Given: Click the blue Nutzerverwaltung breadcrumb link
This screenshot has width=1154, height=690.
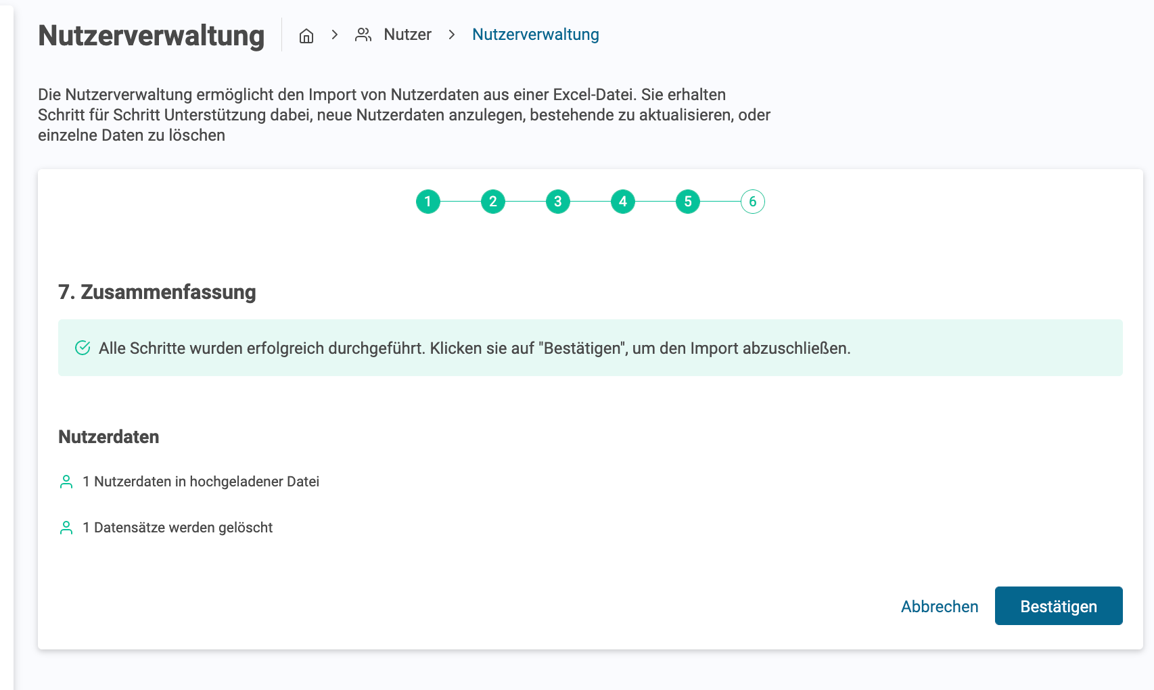Looking at the screenshot, I should 535,34.
